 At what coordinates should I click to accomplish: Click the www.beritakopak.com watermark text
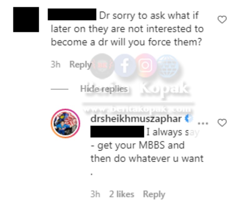(x=137, y=109)
